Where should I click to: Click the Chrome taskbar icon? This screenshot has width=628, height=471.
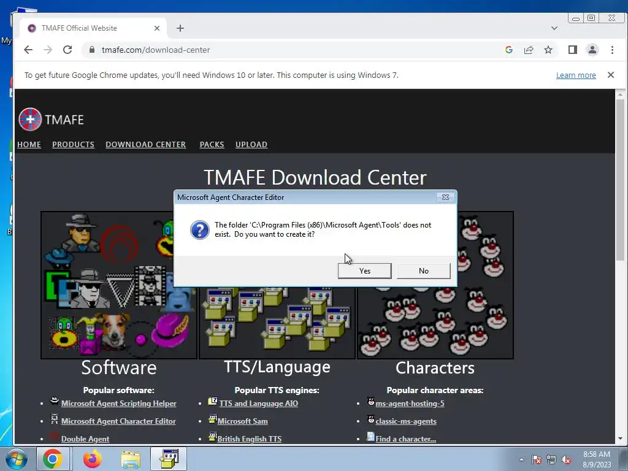pyautogui.click(x=53, y=459)
